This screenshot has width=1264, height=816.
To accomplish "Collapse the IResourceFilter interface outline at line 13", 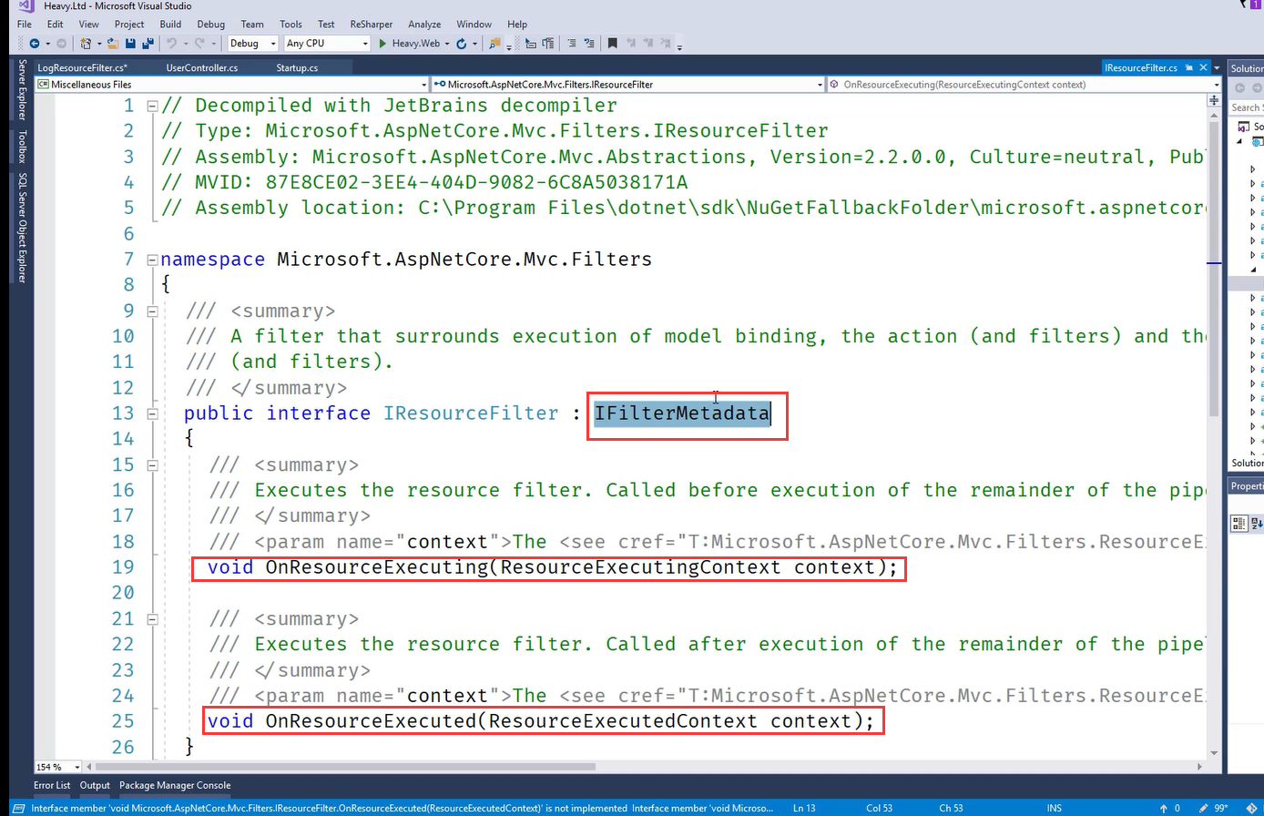I will (152, 413).
